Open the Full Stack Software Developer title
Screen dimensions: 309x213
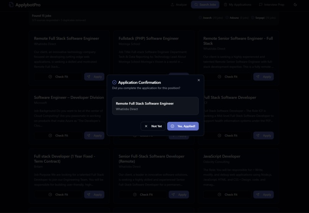point(230,97)
